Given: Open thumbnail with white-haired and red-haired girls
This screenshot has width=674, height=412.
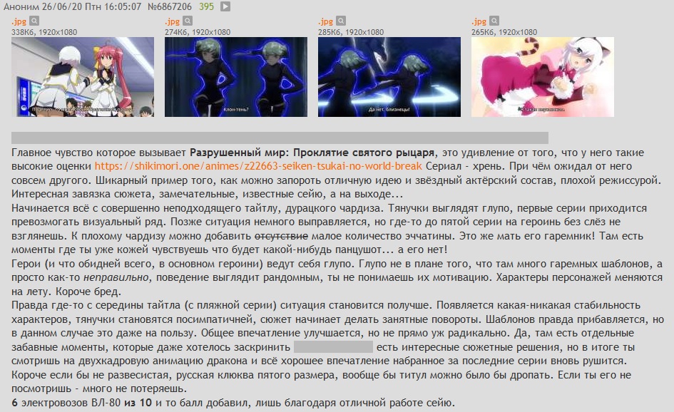Looking at the screenshot, I should [83, 77].
